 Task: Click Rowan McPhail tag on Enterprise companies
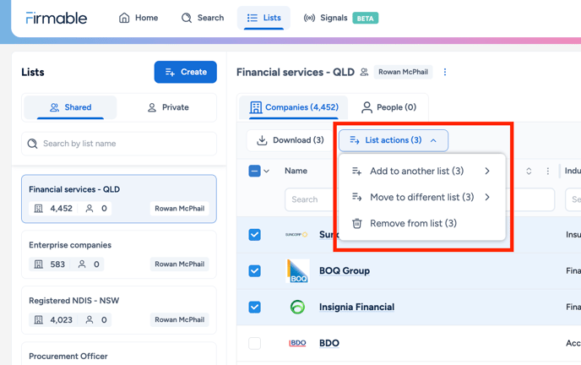[180, 264]
